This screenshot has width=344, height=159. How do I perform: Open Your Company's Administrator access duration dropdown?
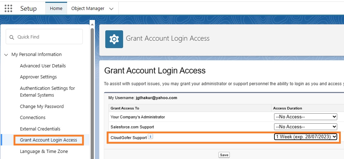coord(305,117)
